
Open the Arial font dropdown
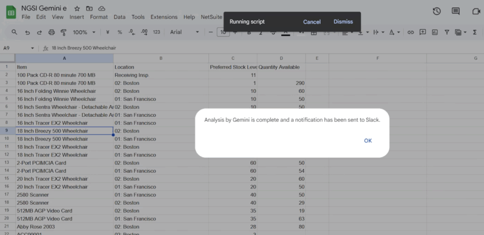click(185, 32)
